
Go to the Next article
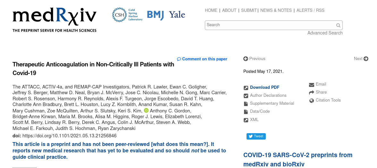(361, 59)
